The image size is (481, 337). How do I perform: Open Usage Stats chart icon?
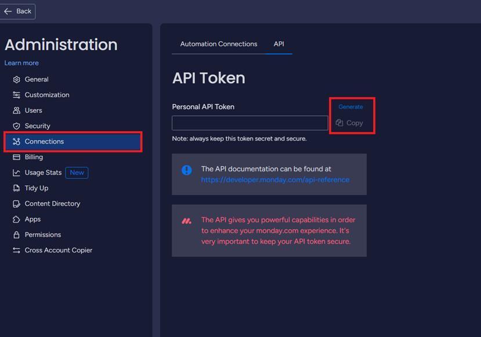point(17,173)
